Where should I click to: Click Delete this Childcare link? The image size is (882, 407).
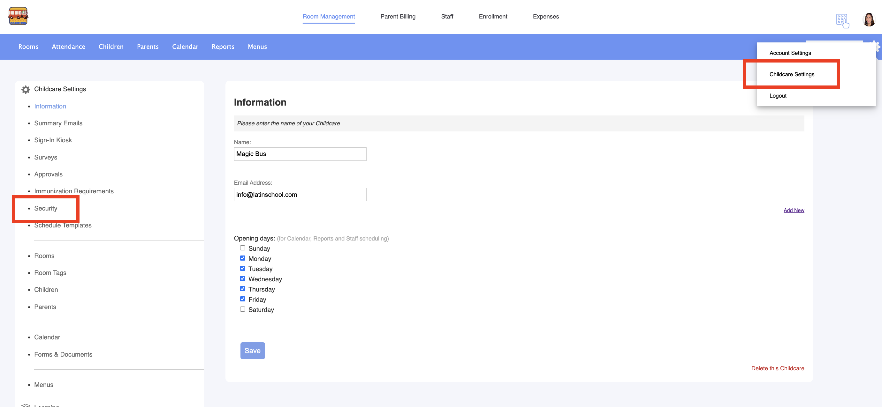pos(777,368)
